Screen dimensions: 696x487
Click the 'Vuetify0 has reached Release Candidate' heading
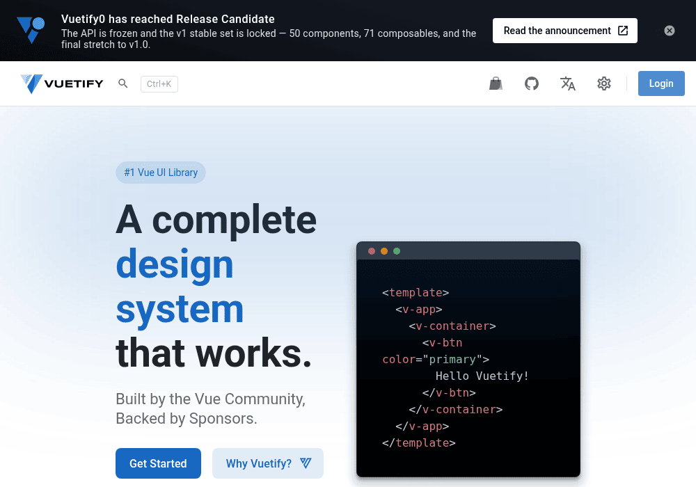(x=168, y=19)
